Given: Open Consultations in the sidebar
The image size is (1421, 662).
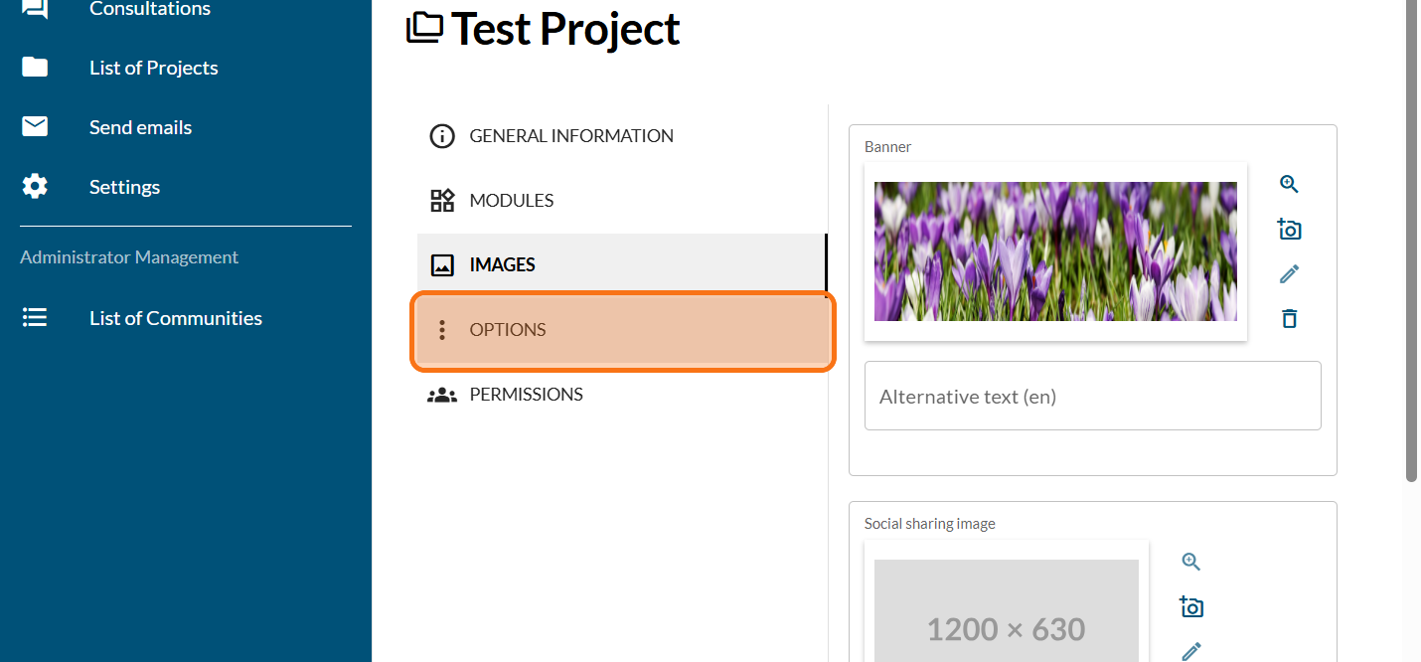Looking at the screenshot, I should [149, 10].
